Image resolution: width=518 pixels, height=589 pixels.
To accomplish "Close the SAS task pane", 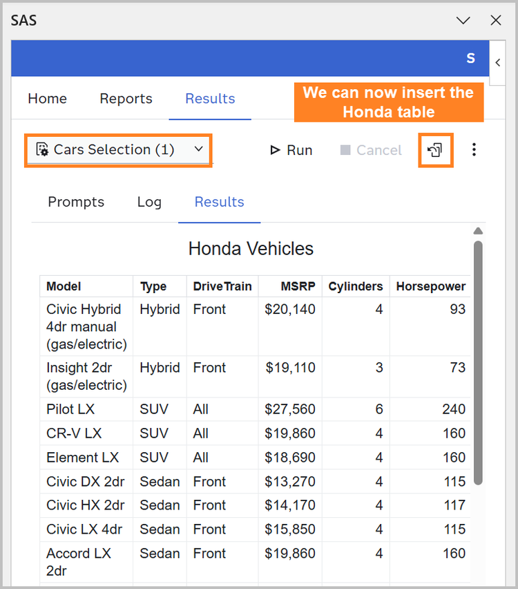I will point(496,20).
